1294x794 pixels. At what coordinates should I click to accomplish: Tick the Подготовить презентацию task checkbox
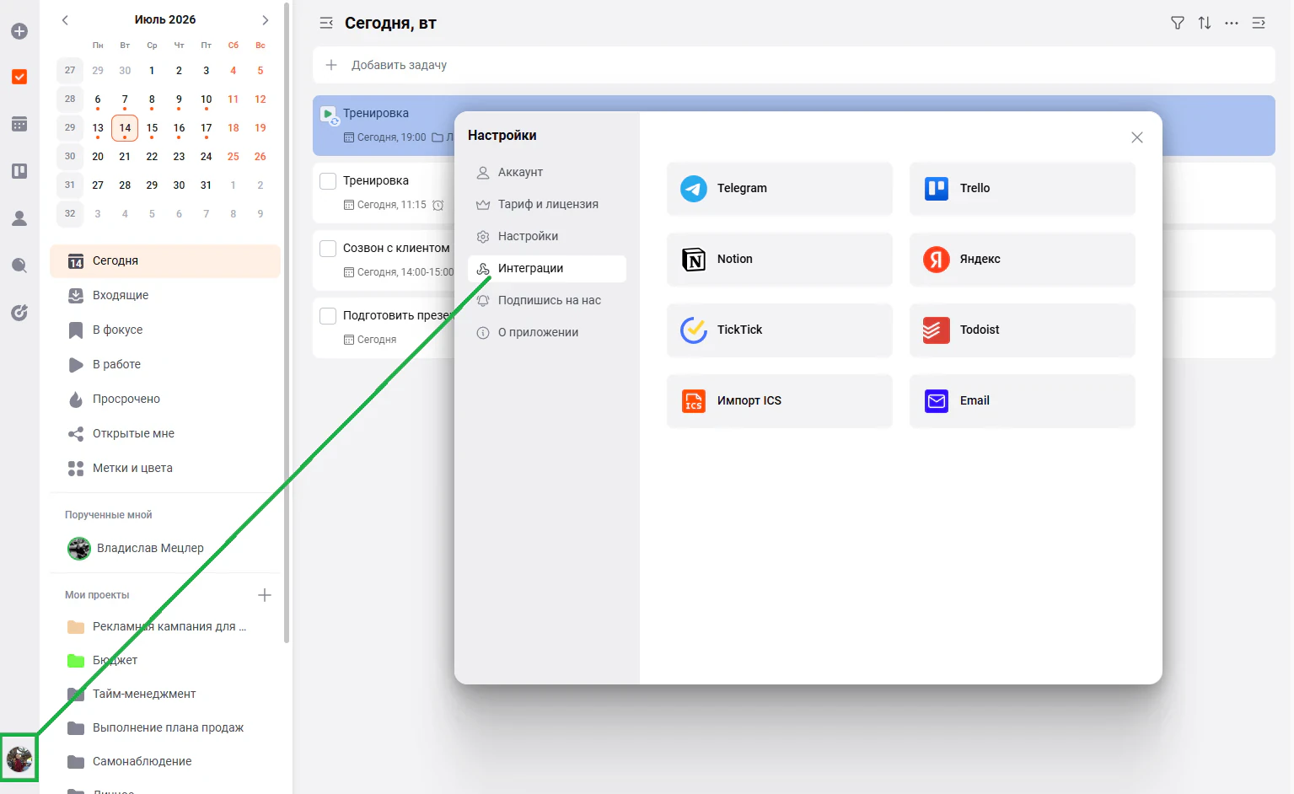328,315
